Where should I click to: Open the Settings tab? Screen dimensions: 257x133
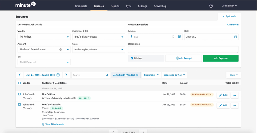click(143, 6)
